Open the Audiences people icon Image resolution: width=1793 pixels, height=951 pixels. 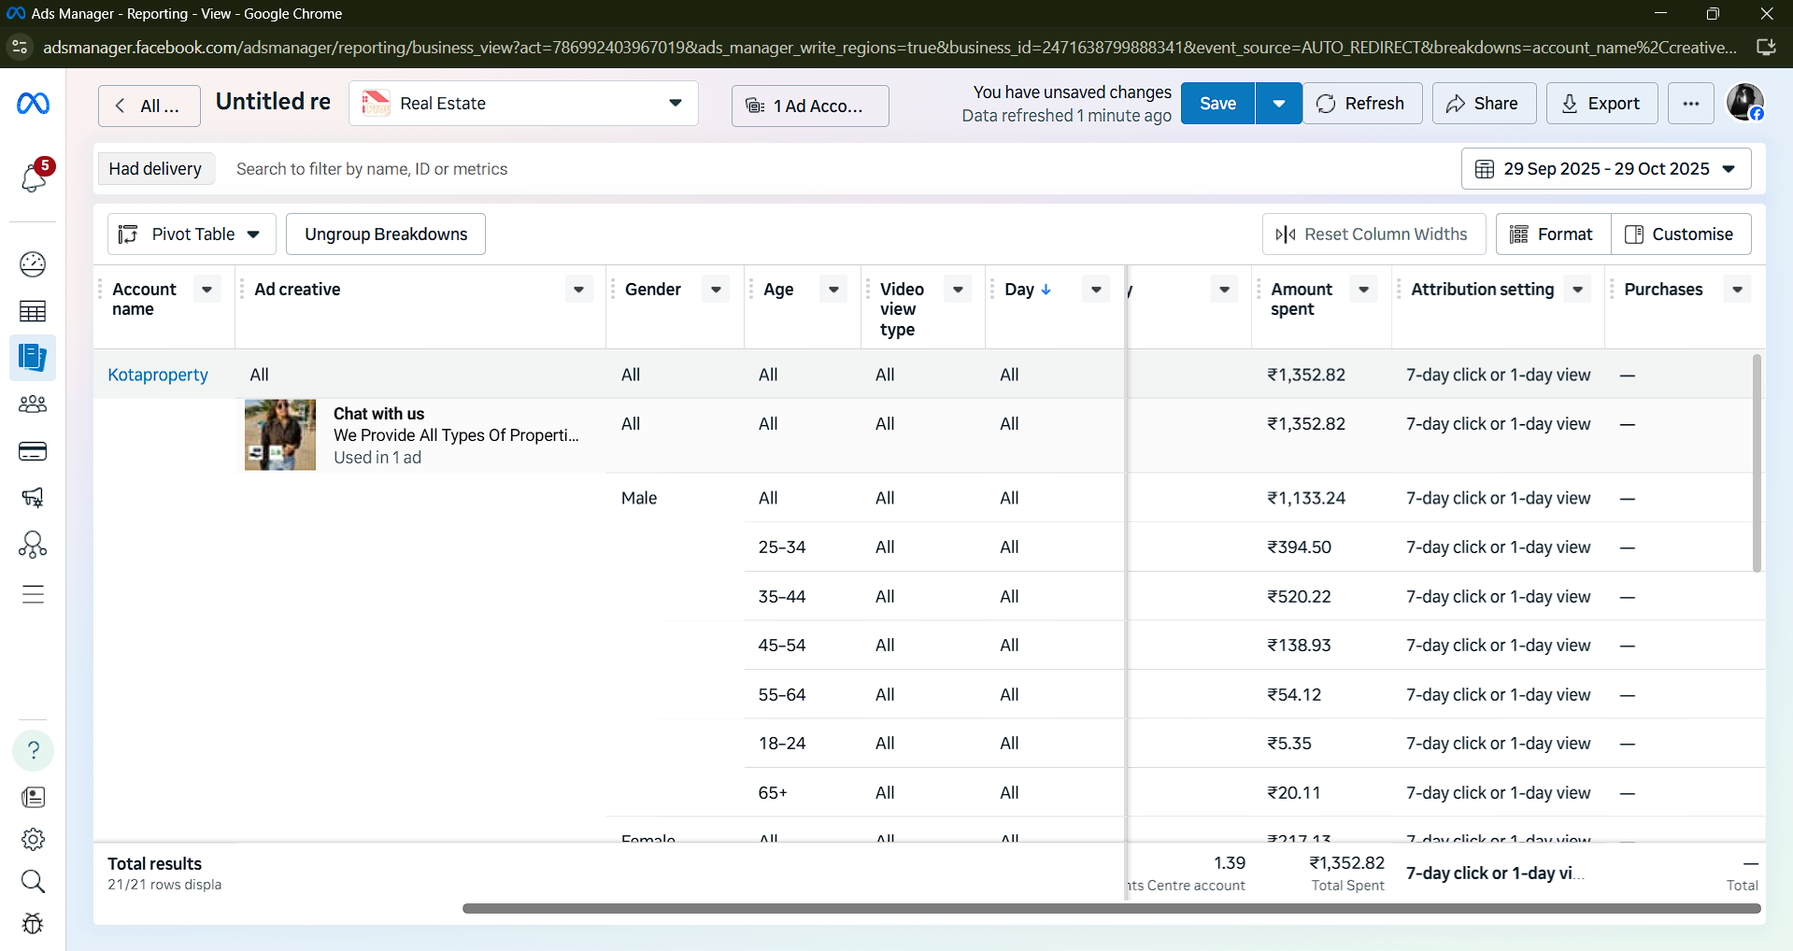coord(33,405)
